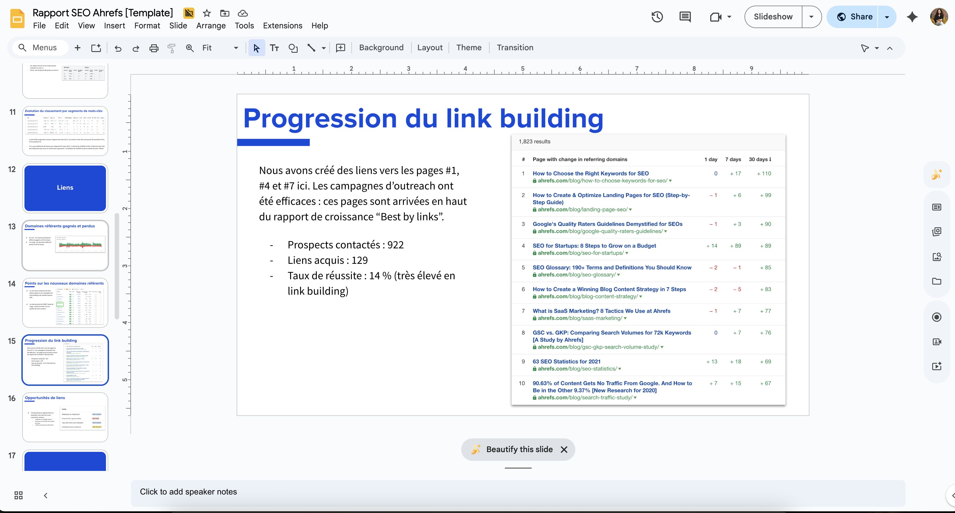Image resolution: width=955 pixels, height=513 pixels.
Task: Expand the Slideshow options arrow
Action: tap(812, 17)
